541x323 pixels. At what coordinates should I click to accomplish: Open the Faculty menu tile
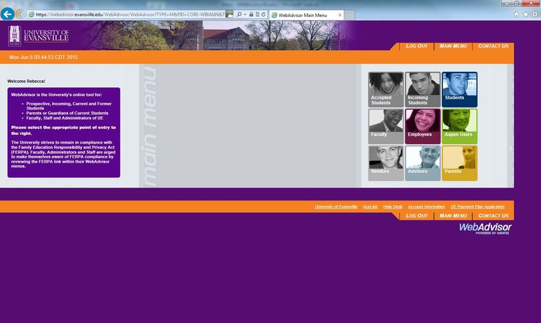point(386,126)
